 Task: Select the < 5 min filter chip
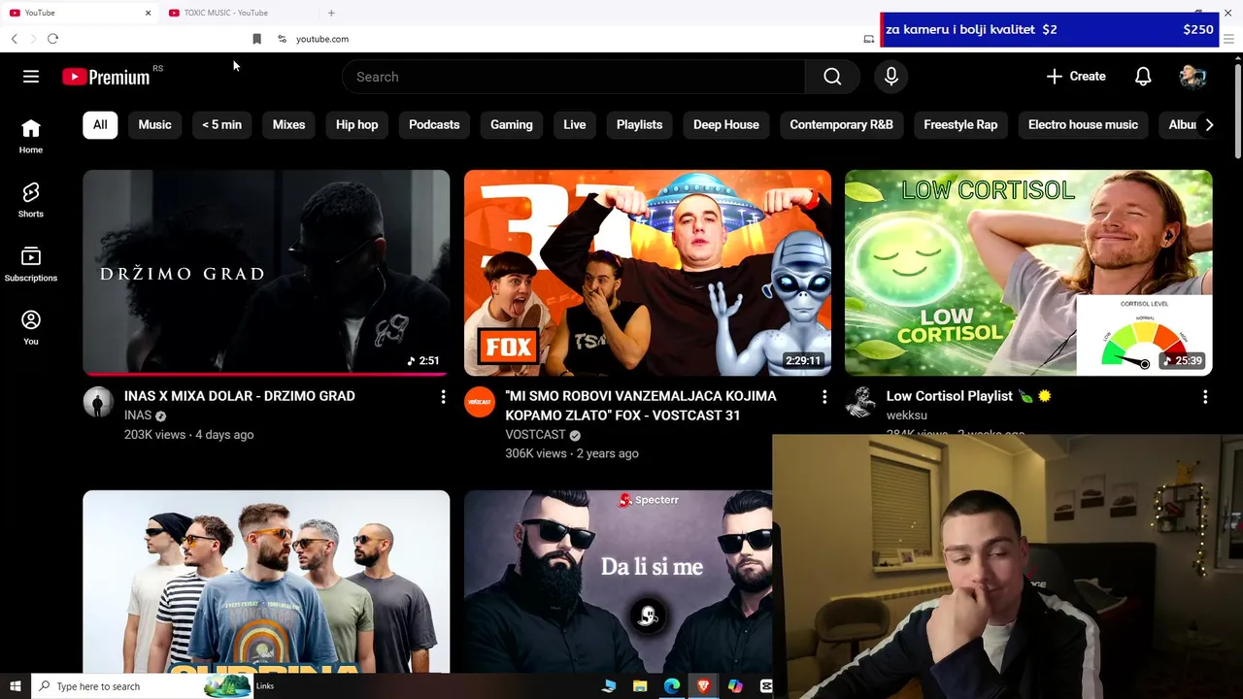click(221, 124)
